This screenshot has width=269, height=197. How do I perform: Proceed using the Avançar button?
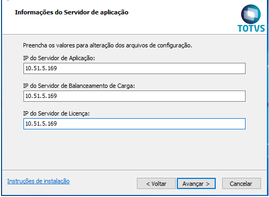196,184
